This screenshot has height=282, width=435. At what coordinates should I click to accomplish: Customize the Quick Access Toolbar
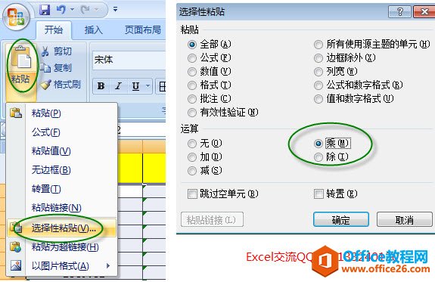click(x=116, y=10)
